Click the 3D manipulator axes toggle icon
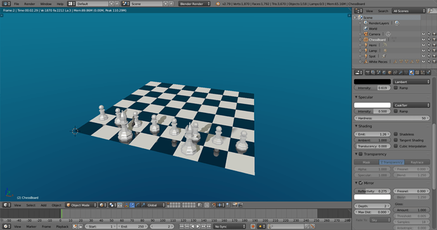The width and height of the screenshot is (437, 230). pos(126,205)
